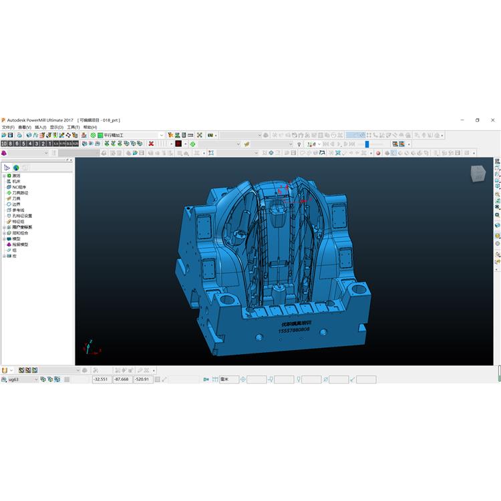Switch to the globe browser tab icon
Viewport: 501px width, 501px height.
(16, 168)
